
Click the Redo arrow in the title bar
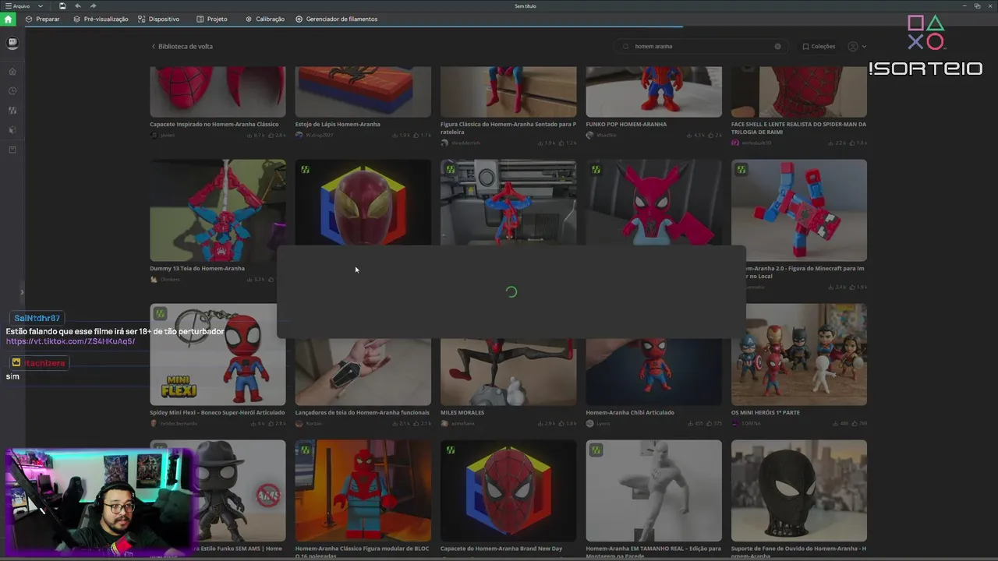(94, 6)
